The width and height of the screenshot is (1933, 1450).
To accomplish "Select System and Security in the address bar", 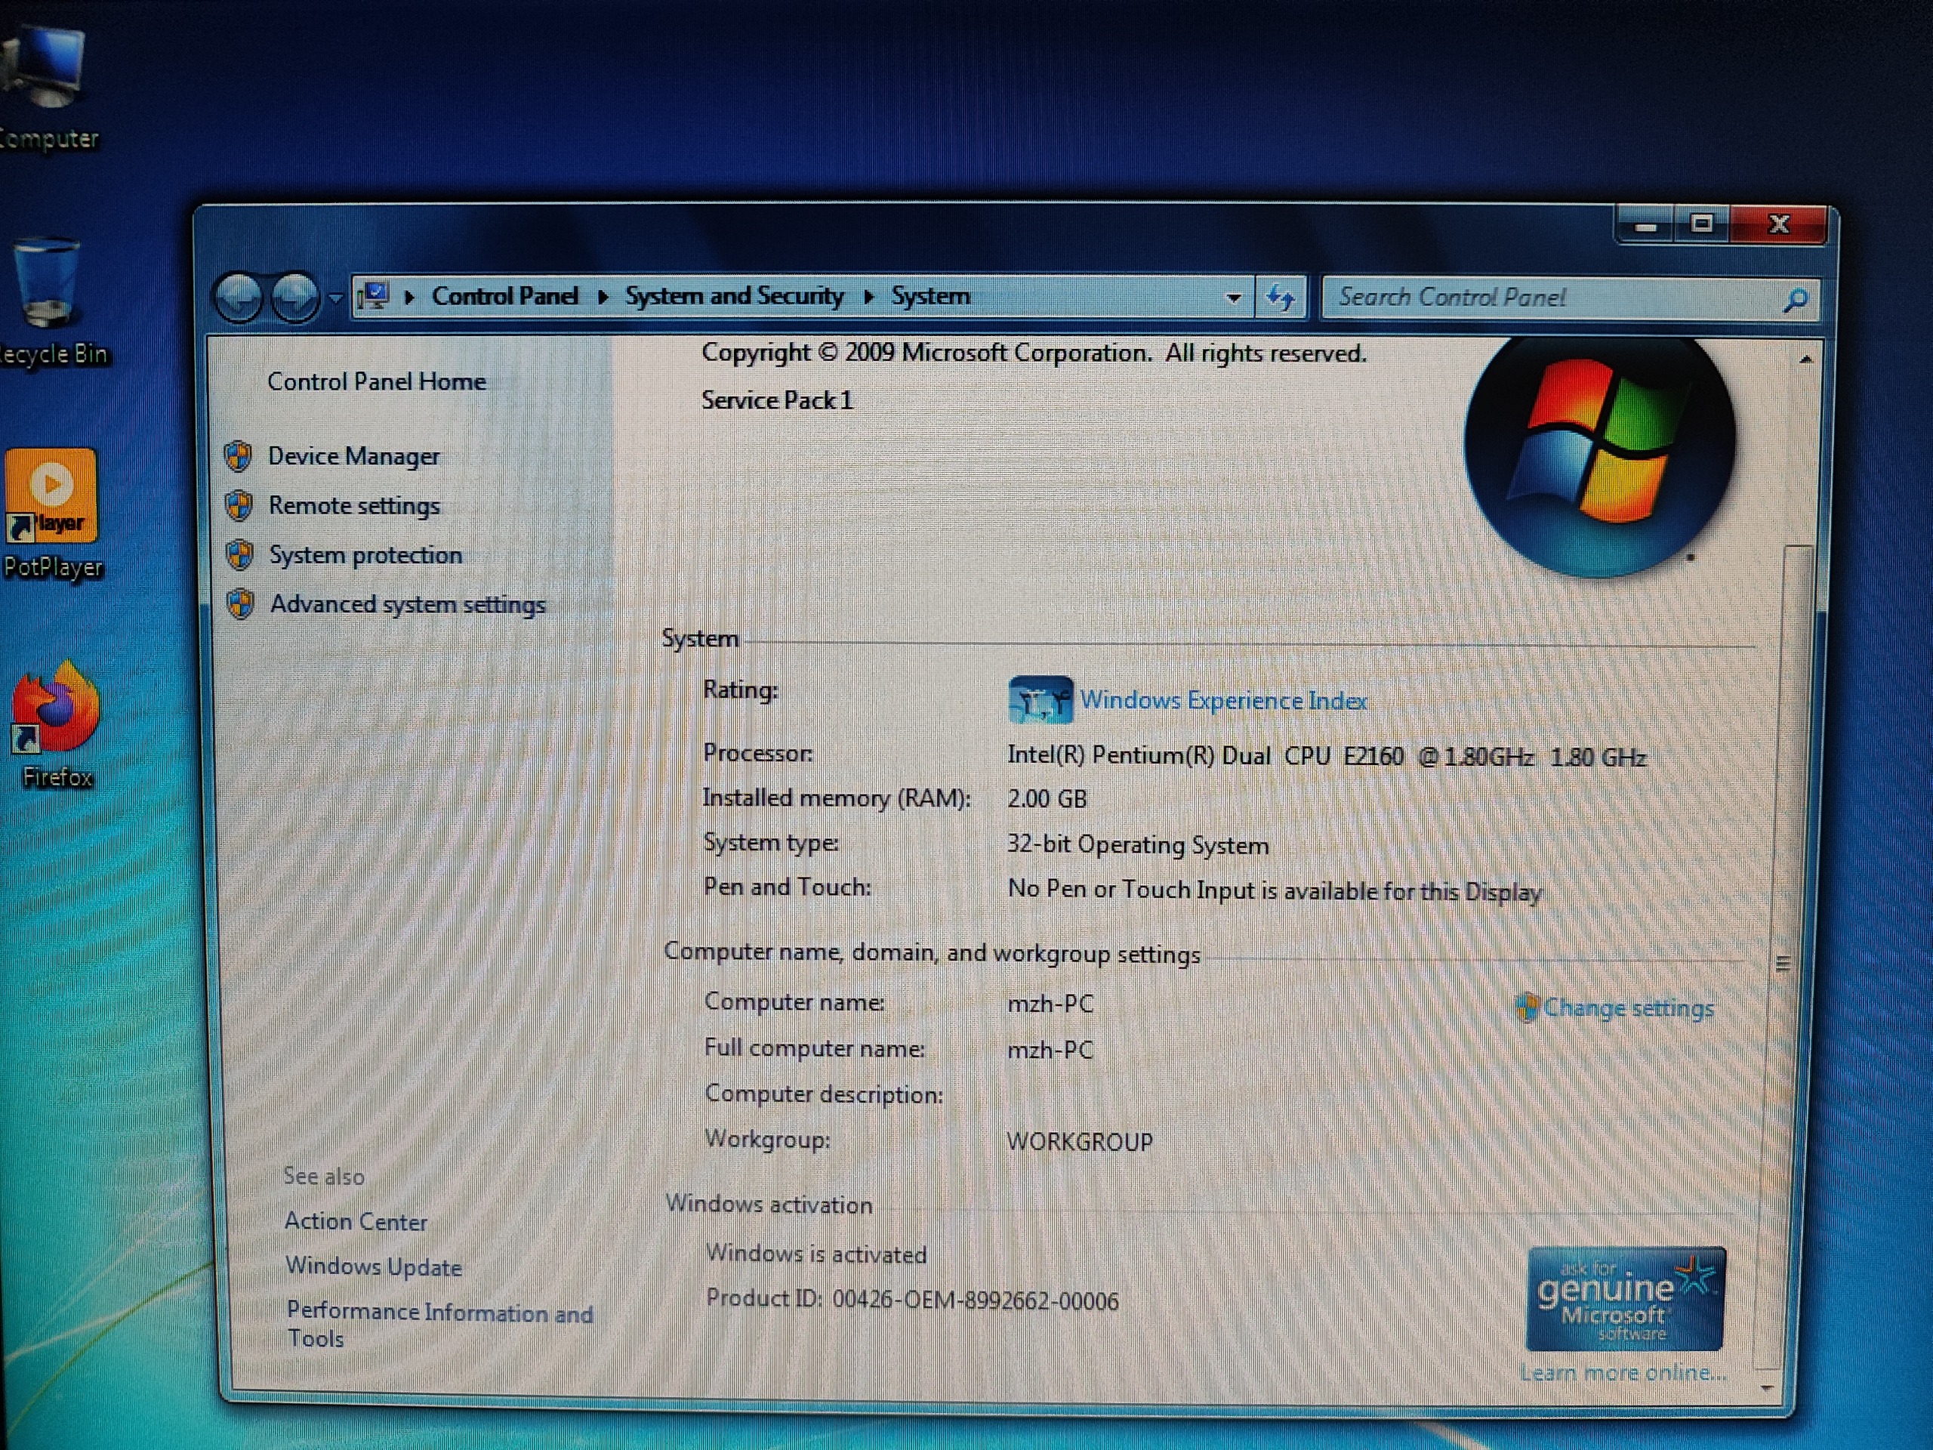I will (734, 296).
